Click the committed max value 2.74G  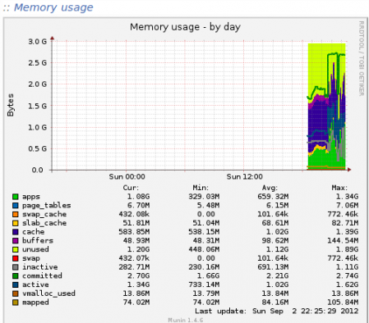tap(347, 276)
